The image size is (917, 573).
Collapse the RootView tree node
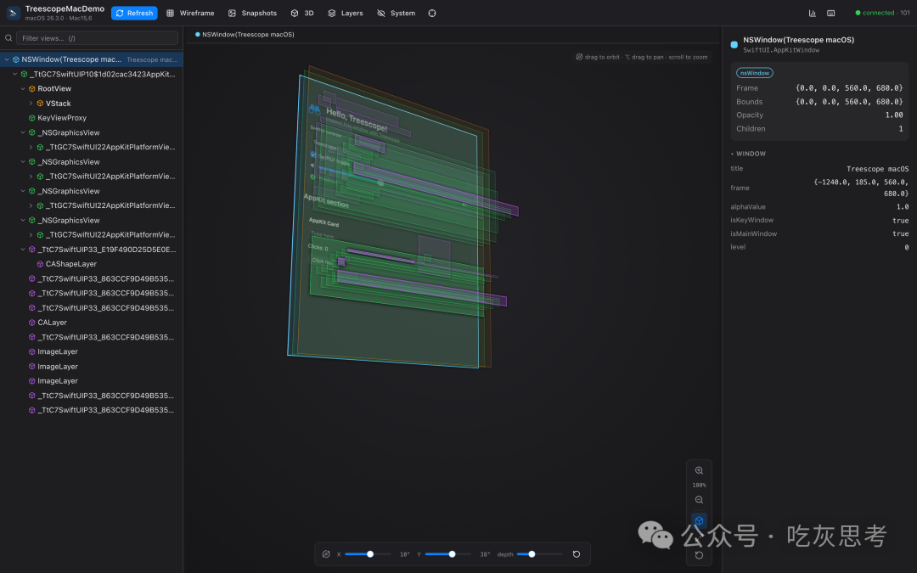pos(23,89)
